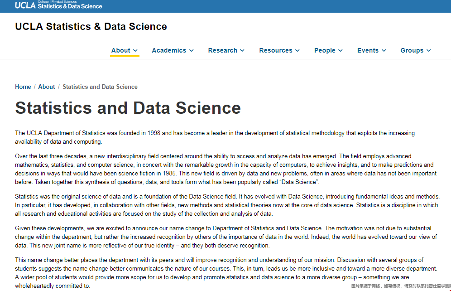
Task: Select Academics in the navigation bar
Action: [169, 50]
